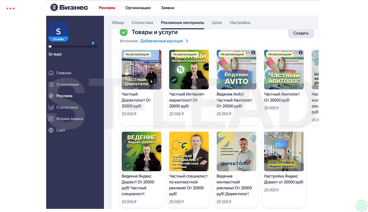Open the Ведение AVITO card thumbnail
This screenshot has width=368, height=212.
coord(237,70)
